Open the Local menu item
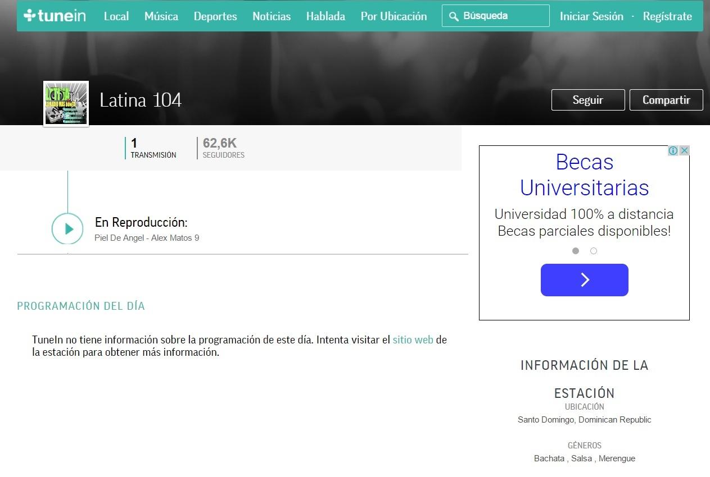Image resolution: width=710 pixels, height=477 pixels. [116, 16]
